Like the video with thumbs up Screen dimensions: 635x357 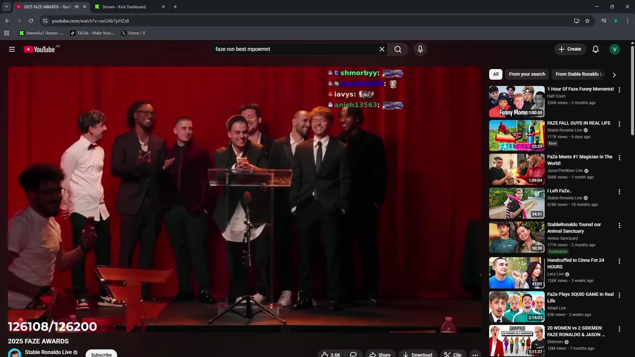(331, 355)
